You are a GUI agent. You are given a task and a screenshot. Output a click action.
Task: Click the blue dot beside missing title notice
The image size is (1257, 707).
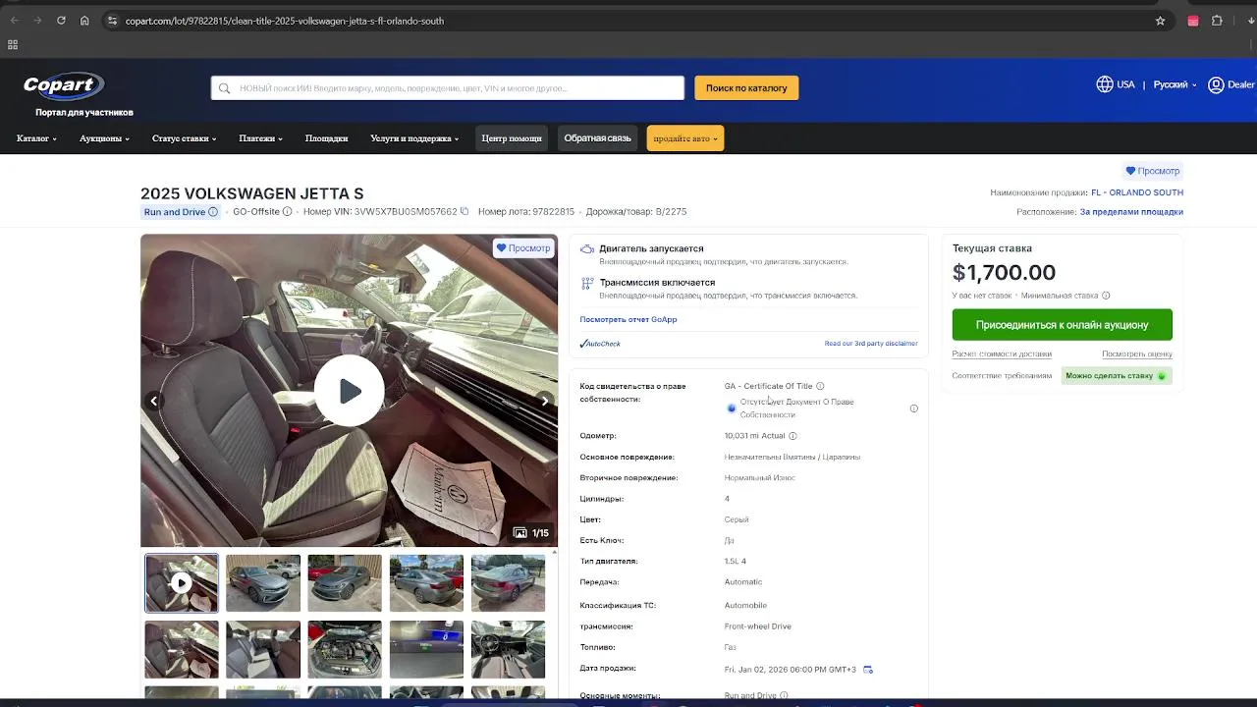click(732, 408)
